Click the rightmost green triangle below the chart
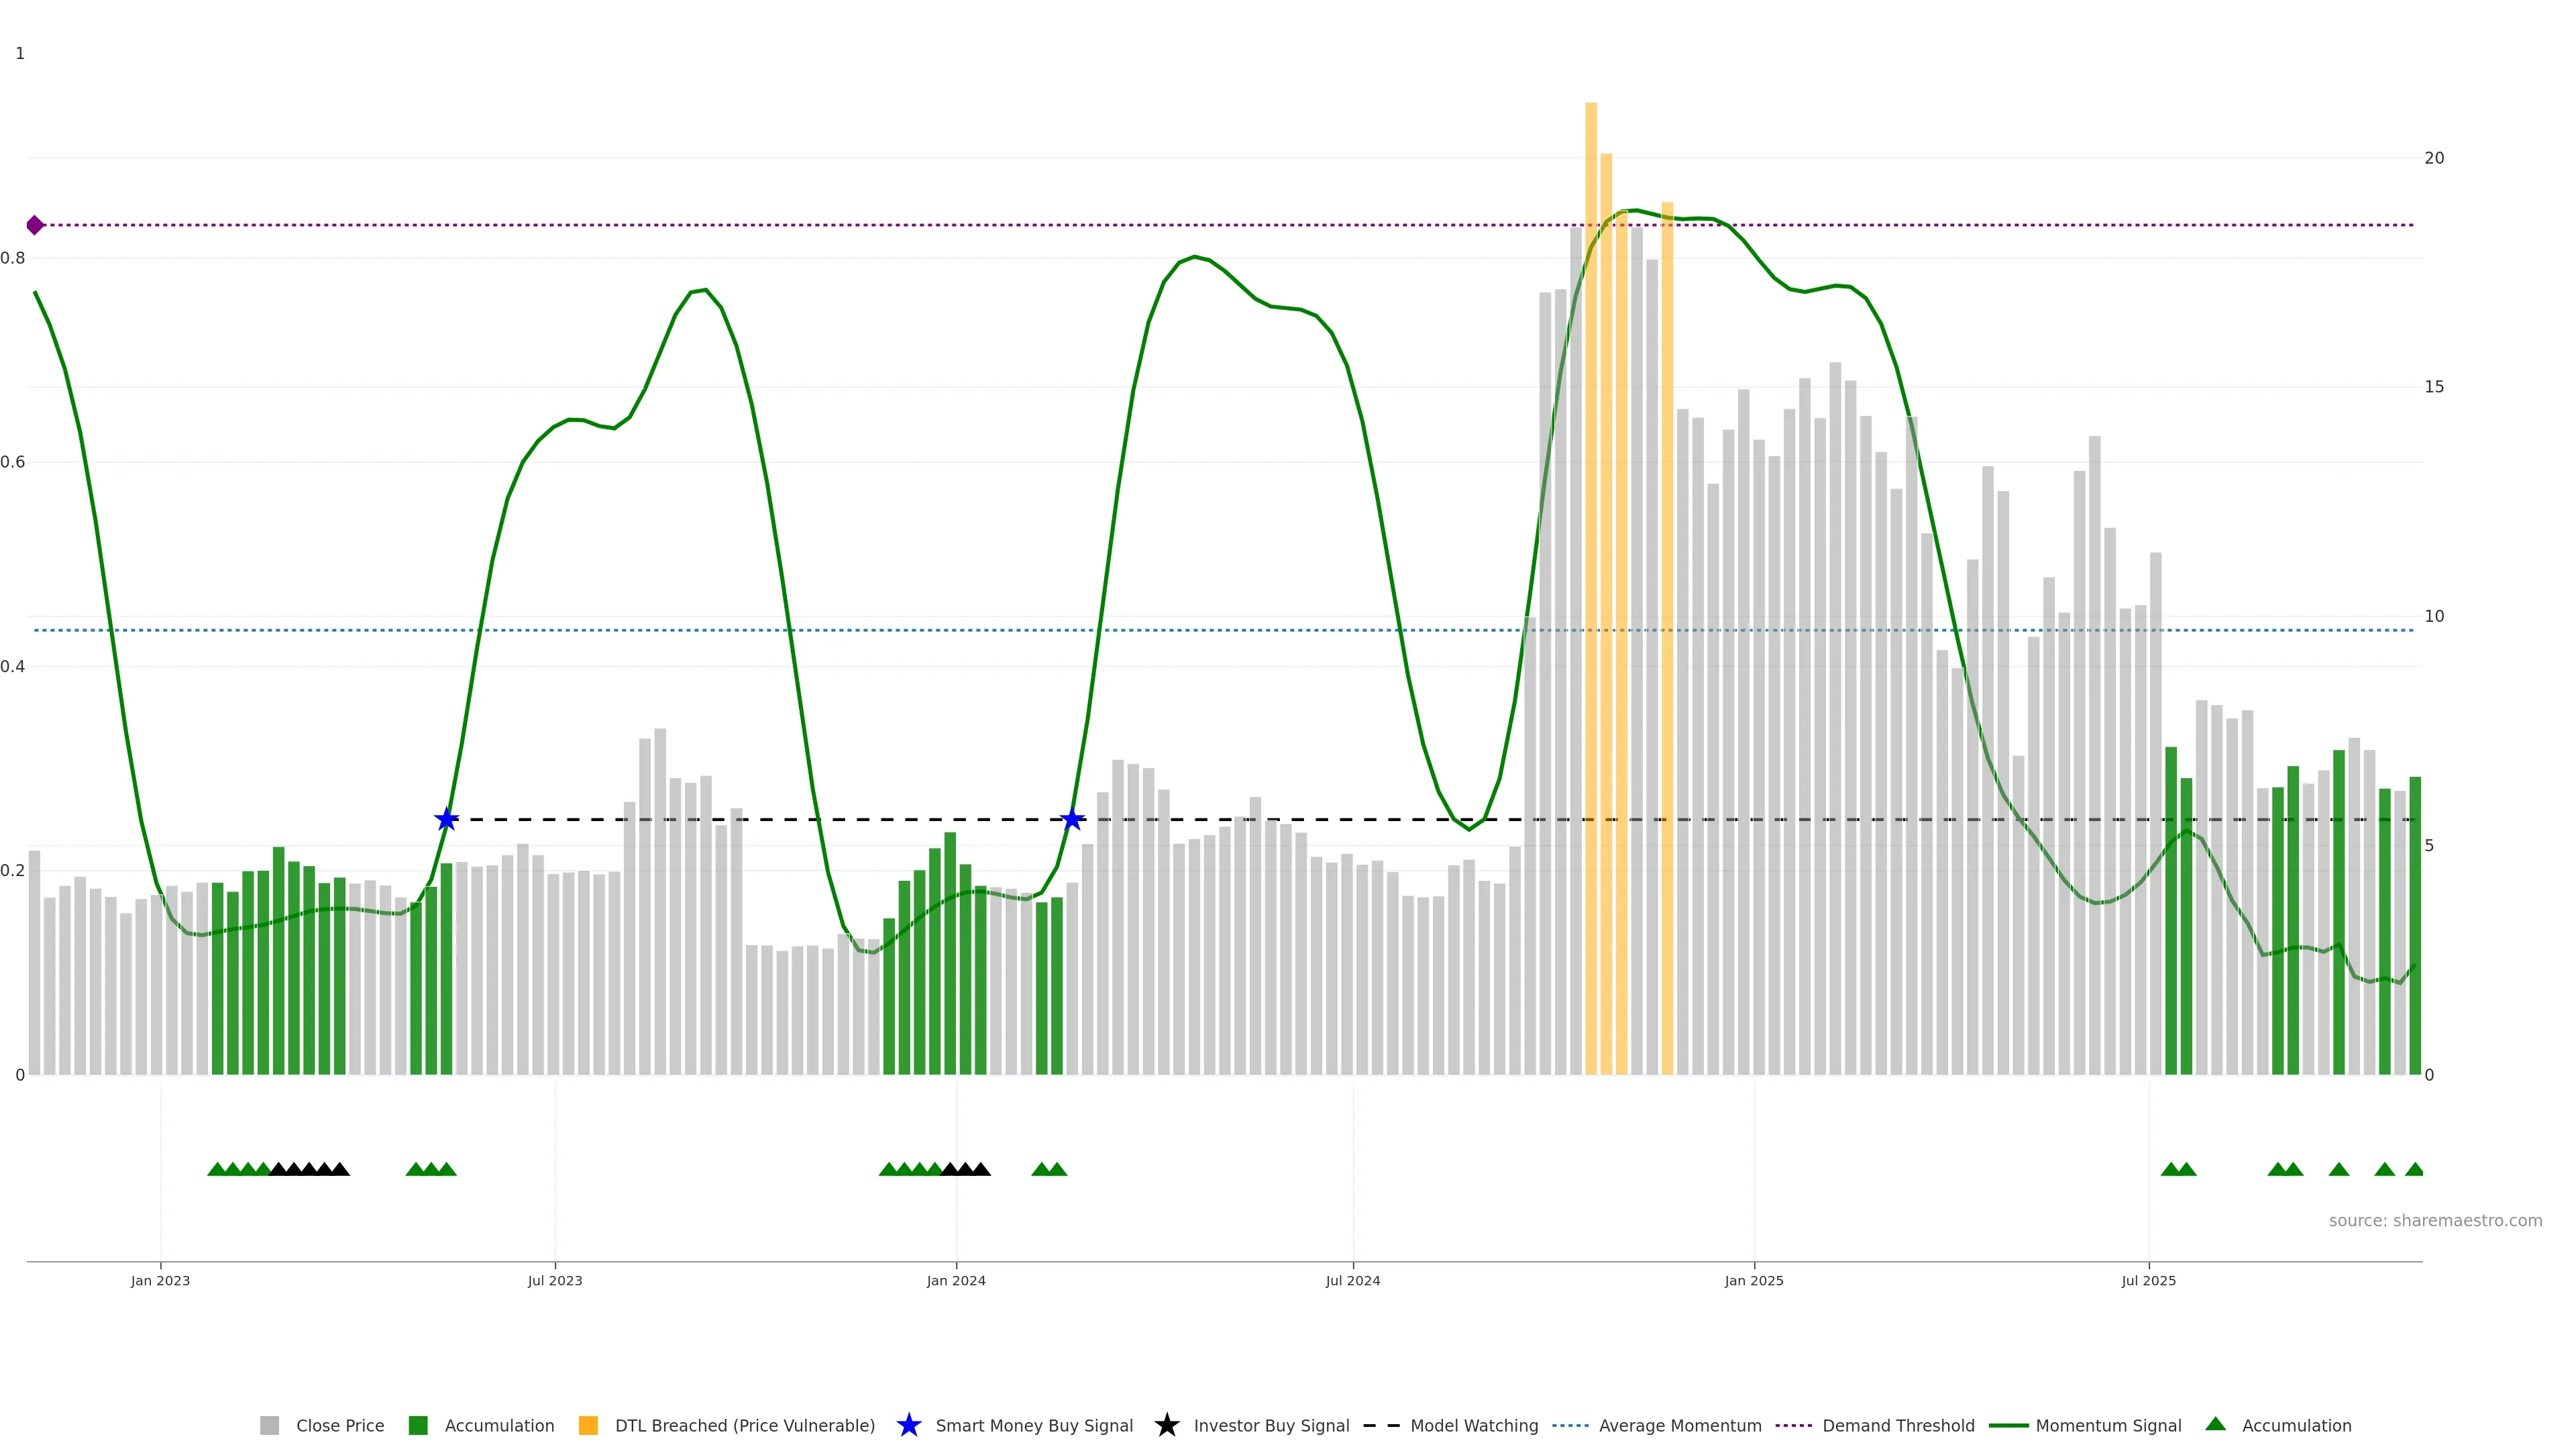The width and height of the screenshot is (2576, 1449). pyautogui.click(x=2414, y=1169)
